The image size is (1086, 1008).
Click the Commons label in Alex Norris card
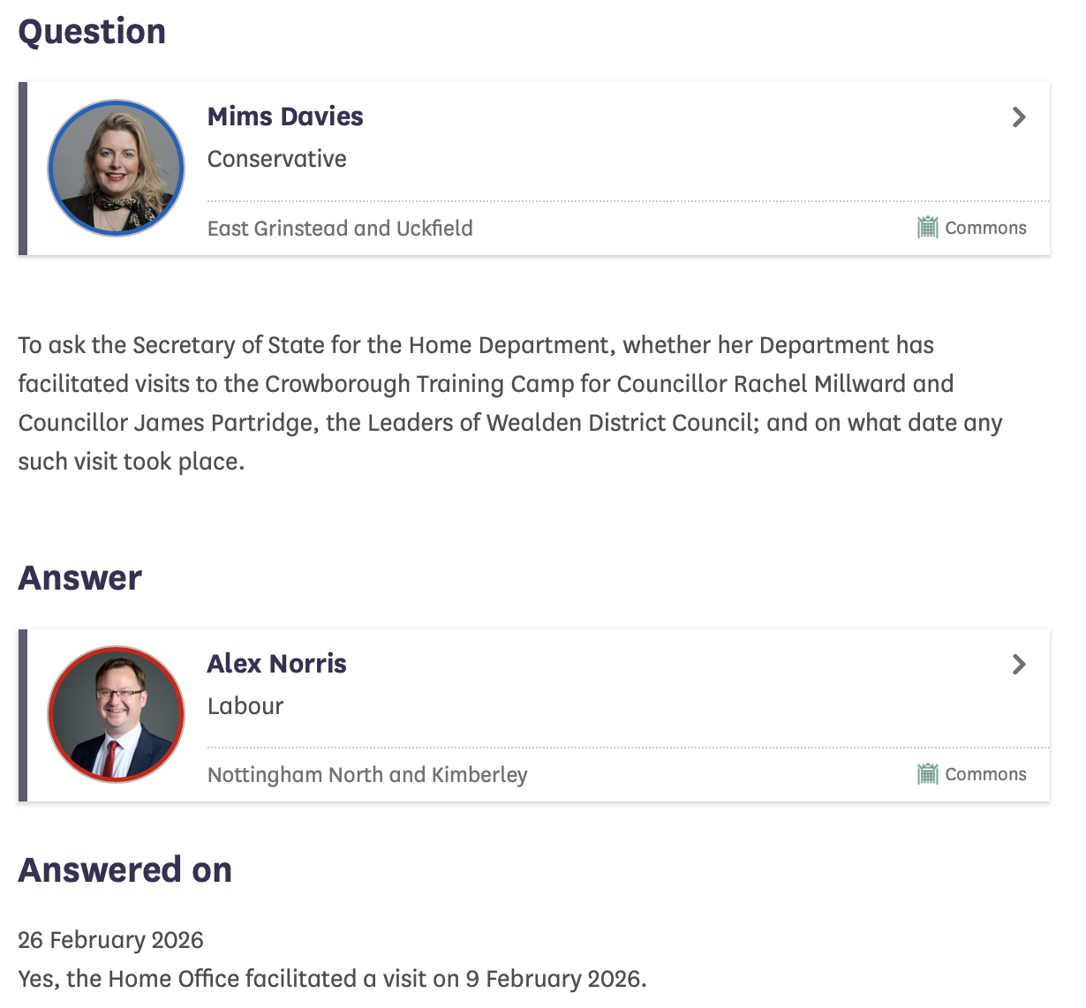point(985,774)
